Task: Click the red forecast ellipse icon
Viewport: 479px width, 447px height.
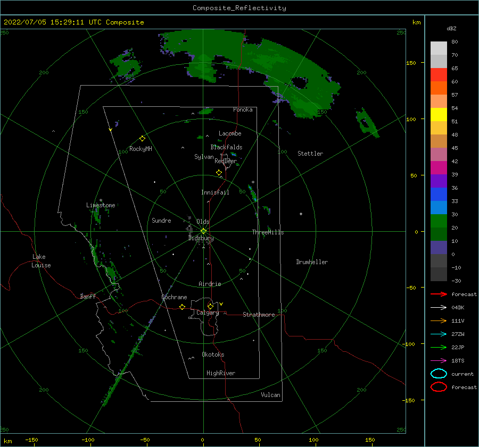Action: (439, 387)
